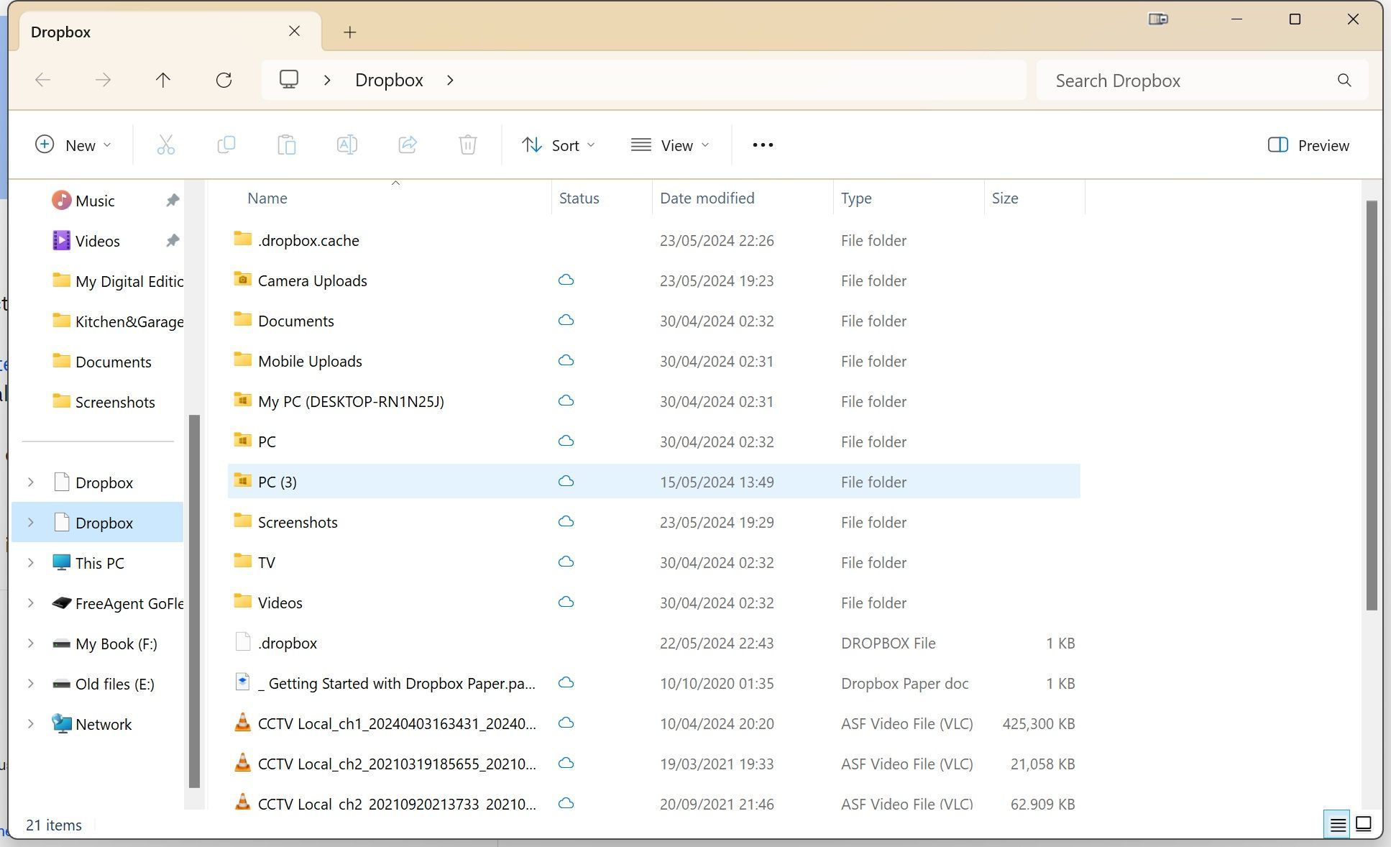This screenshot has width=1391, height=847.
Task: Toggle cloud sync status on Camera Uploads
Action: 567,280
